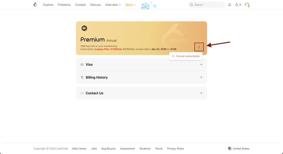Viewport: 283px width, 154px height.
Task: Open the Students footer link
Action: pos(145,148)
